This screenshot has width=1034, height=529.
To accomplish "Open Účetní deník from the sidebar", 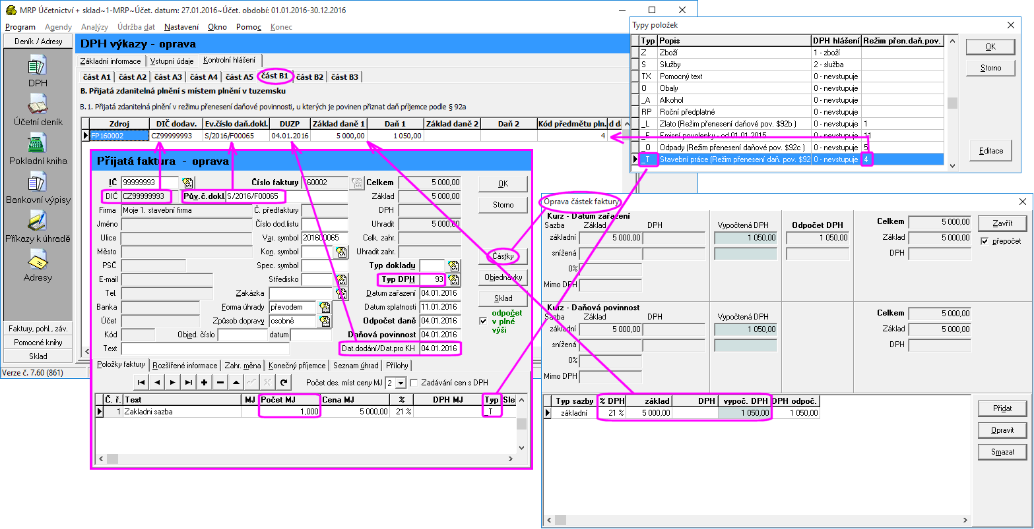I will pos(38,105).
